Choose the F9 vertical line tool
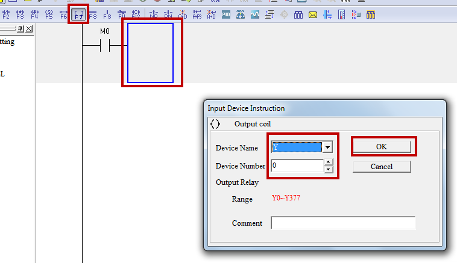This screenshot has height=263, width=457. pos(107,14)
